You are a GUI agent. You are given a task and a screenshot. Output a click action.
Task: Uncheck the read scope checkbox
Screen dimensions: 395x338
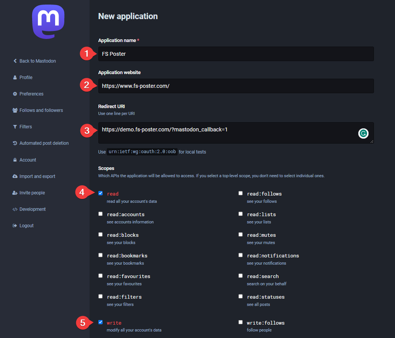click(101, 193)
